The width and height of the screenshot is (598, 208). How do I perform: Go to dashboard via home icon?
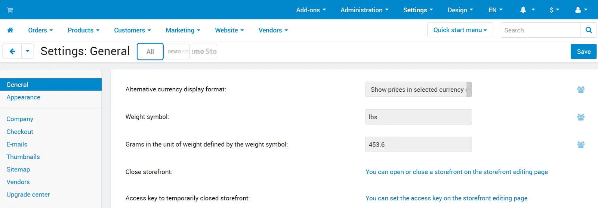coord(10,30)
